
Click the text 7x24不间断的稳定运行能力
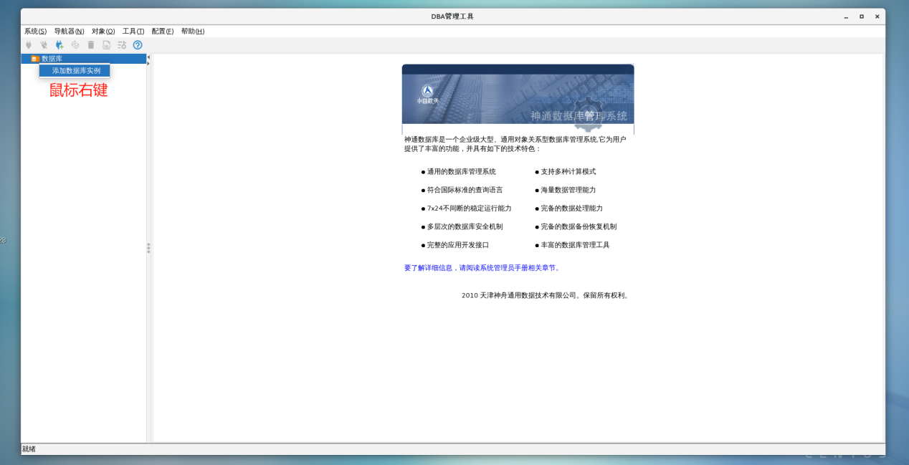point(470,208)
